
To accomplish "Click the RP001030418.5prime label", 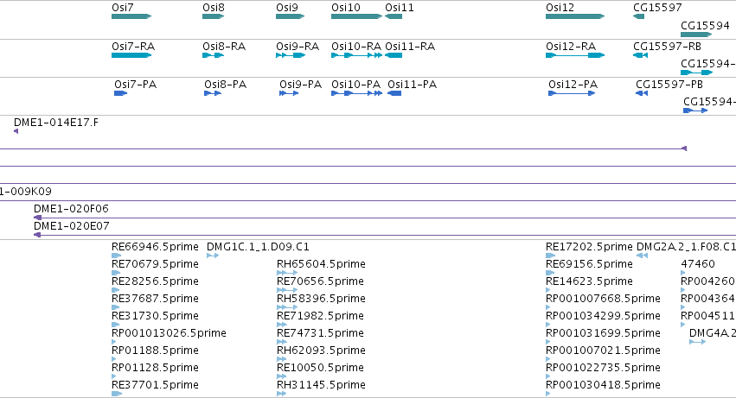I will tap(603, 385).
